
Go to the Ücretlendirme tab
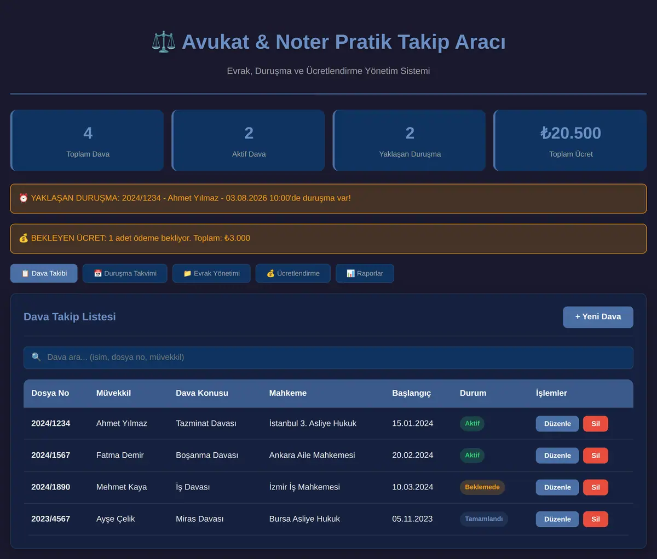(x=293, y=273)
